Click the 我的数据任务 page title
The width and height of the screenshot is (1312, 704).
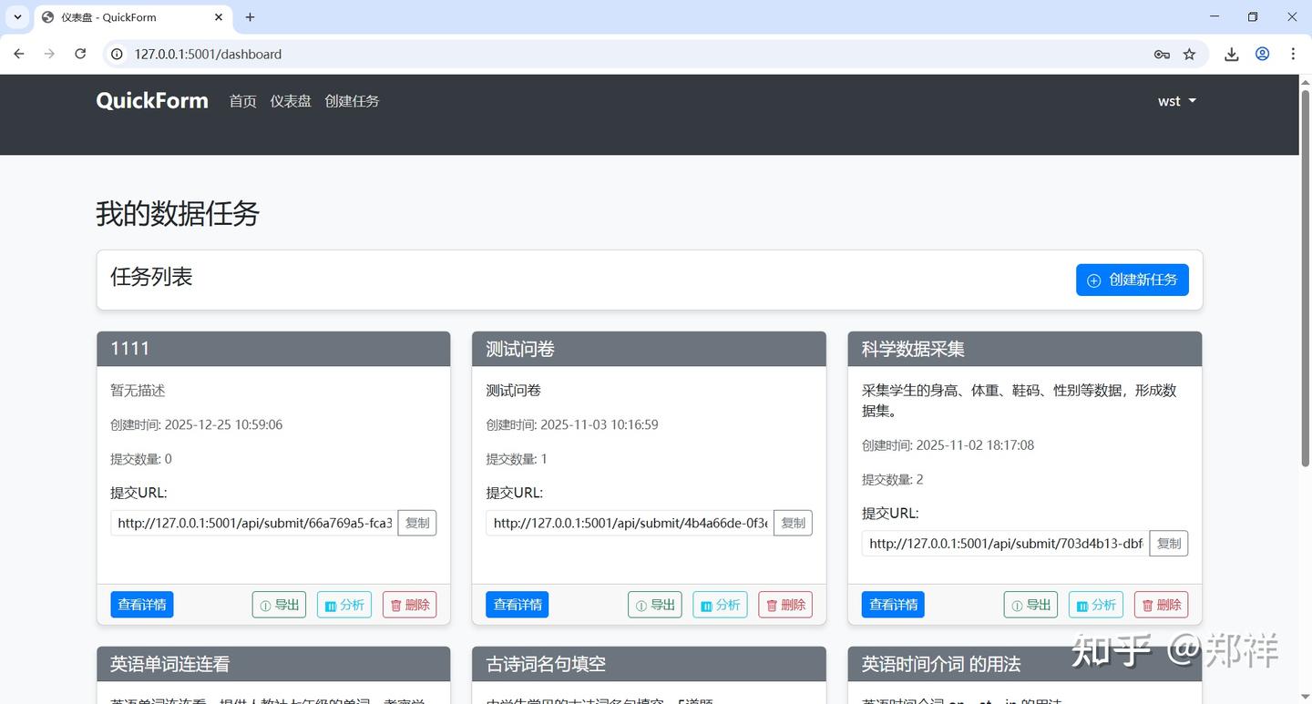point(178,213)
